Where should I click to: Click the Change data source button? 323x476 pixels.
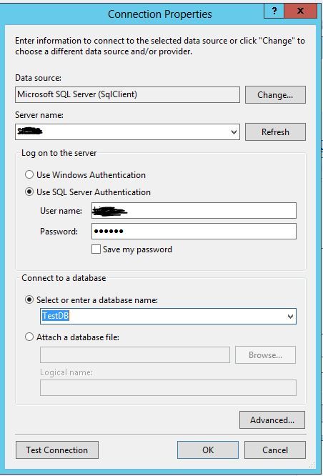pos(275,95)
